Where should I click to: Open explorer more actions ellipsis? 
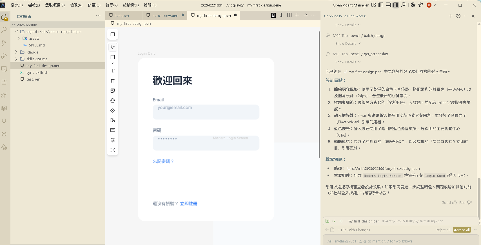98,16
